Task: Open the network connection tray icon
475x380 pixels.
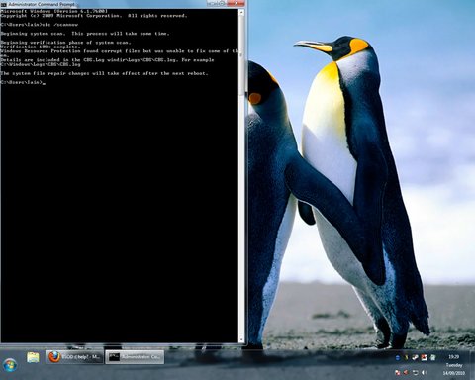Action: point(416,373)
